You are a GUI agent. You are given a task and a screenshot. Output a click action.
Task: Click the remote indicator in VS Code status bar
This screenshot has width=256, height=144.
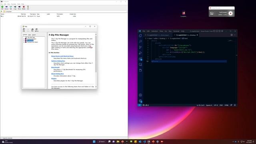click(x=140, y=105)
